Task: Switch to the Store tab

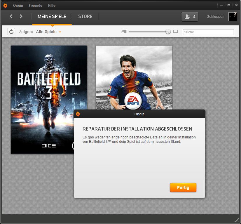Action: point(85,16)
